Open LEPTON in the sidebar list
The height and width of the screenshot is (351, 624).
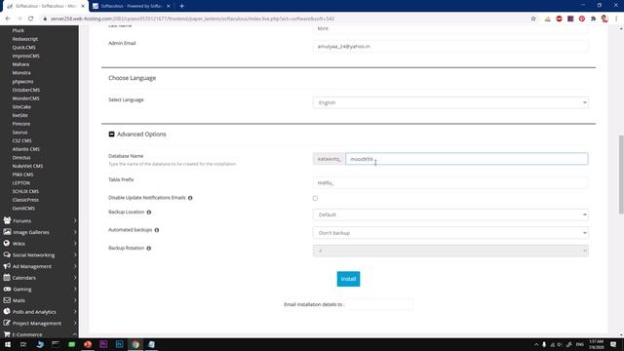tap(20, 183)
